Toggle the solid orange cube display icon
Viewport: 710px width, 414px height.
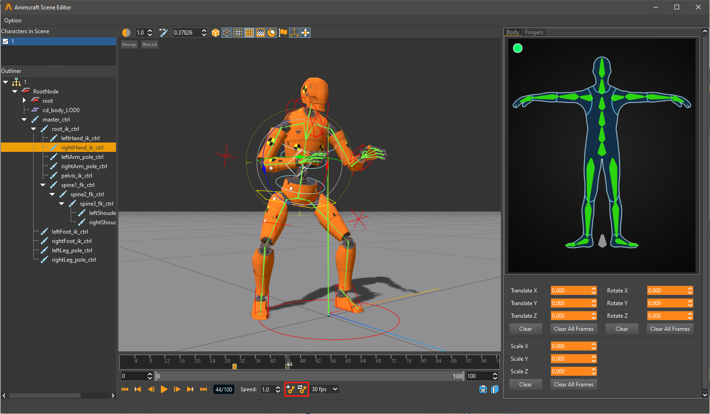[216, 33]
